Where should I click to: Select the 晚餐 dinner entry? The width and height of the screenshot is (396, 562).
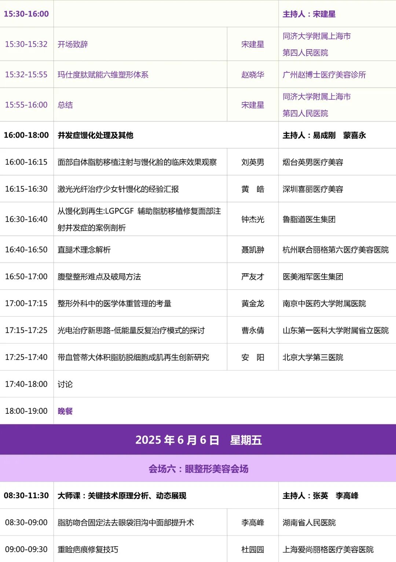pyautogui.click(x=66, y=410)
